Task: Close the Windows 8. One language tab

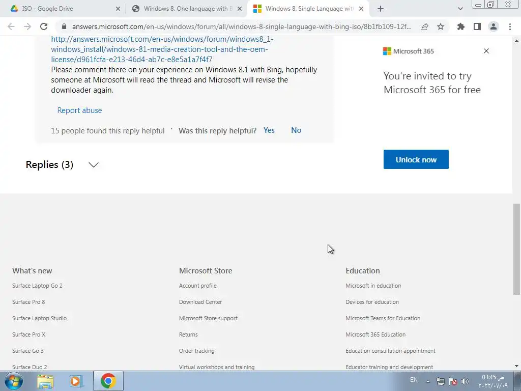Action: pos(240,9)
